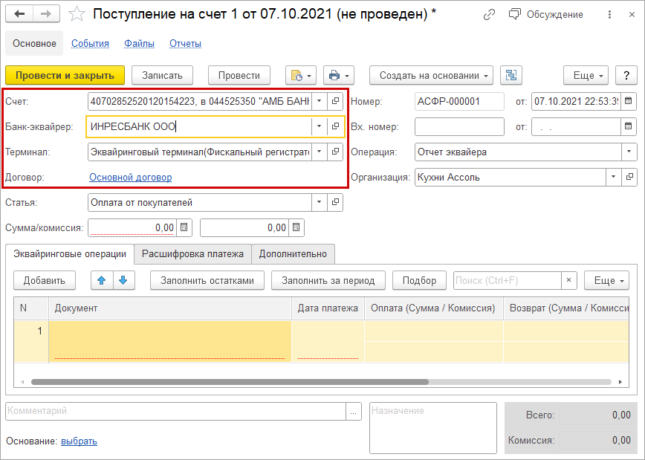This screenshot has height=460, width=645.
Task: Move row down with blue down arrow
Action: (123, 281)
